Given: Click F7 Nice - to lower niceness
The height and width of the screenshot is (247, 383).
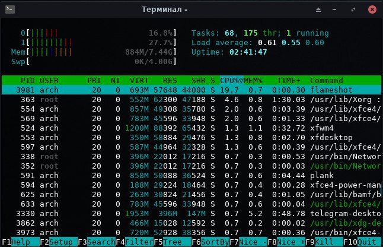Looking at the screenshot, I should tap(248, 242).
